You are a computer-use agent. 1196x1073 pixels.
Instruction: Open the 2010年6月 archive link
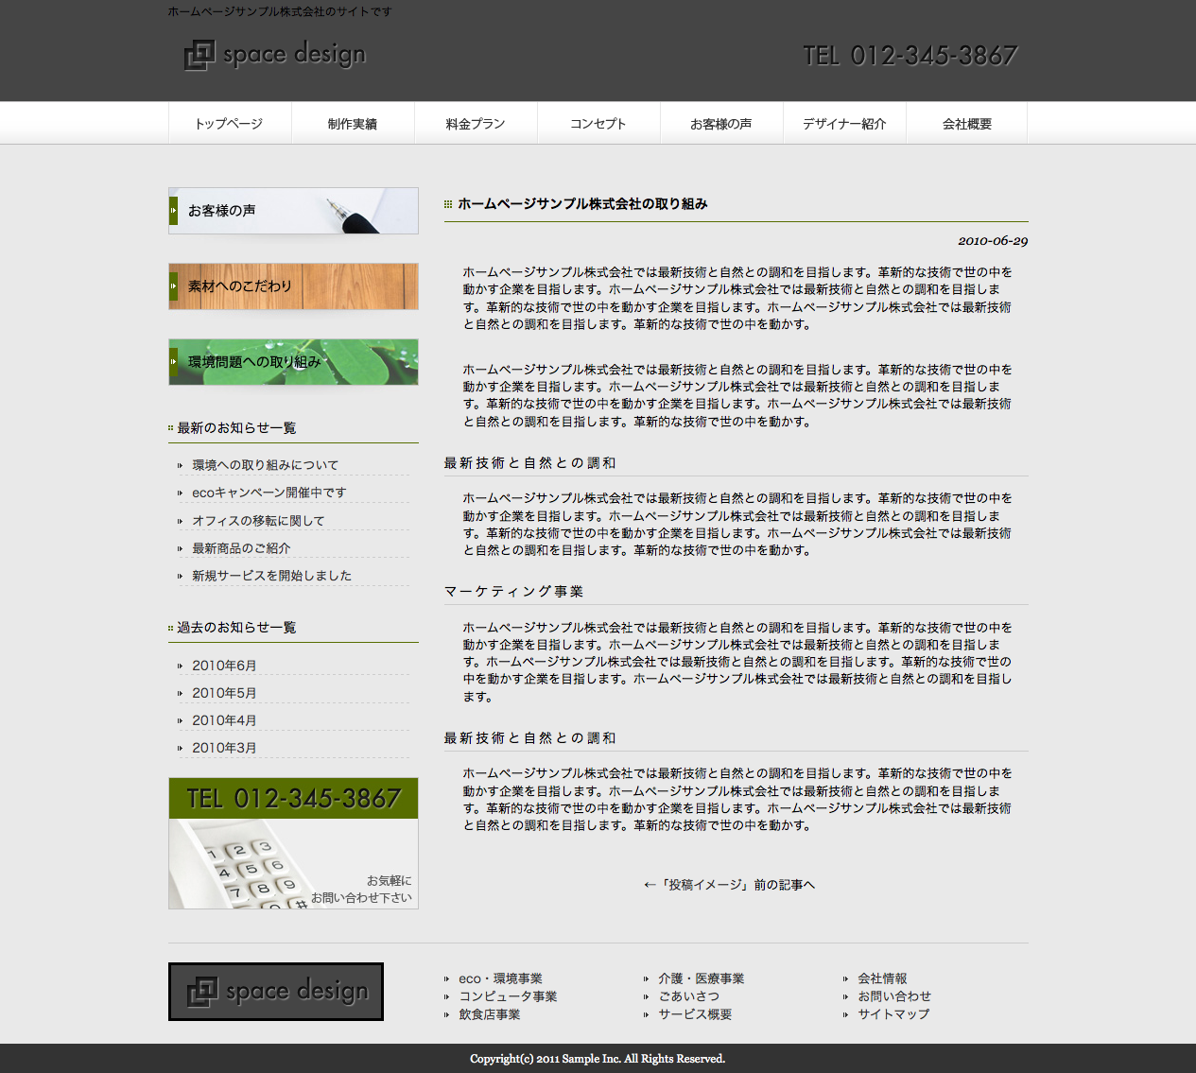point(224,666)
